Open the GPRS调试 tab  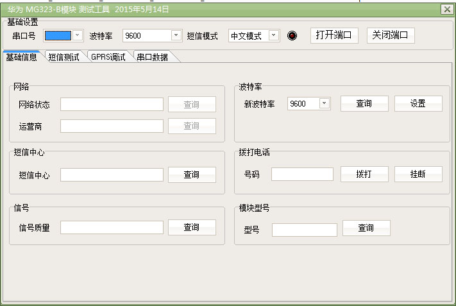pos(108,57)
